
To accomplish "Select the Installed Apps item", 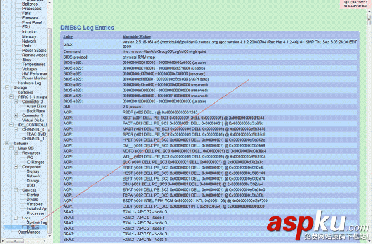I will [36, 209].
